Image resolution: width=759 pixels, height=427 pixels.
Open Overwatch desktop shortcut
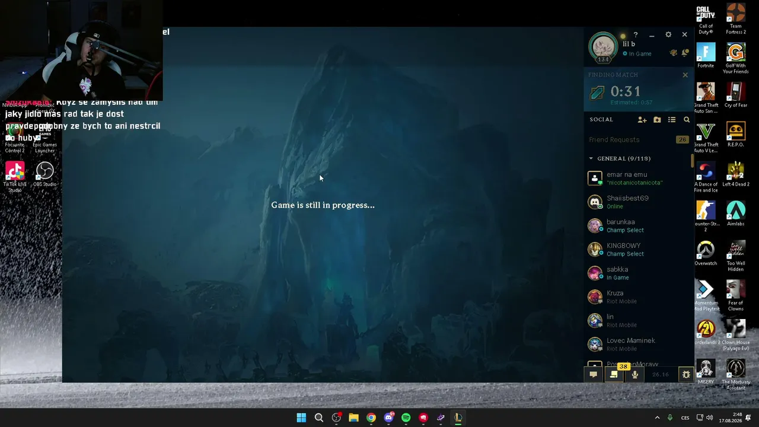(x=706, y=253)
